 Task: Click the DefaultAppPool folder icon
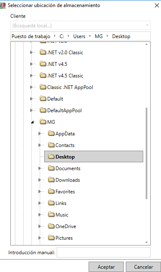pos(43,110)
